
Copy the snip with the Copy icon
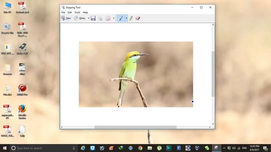pyautogui.click(x=100, y=18)
